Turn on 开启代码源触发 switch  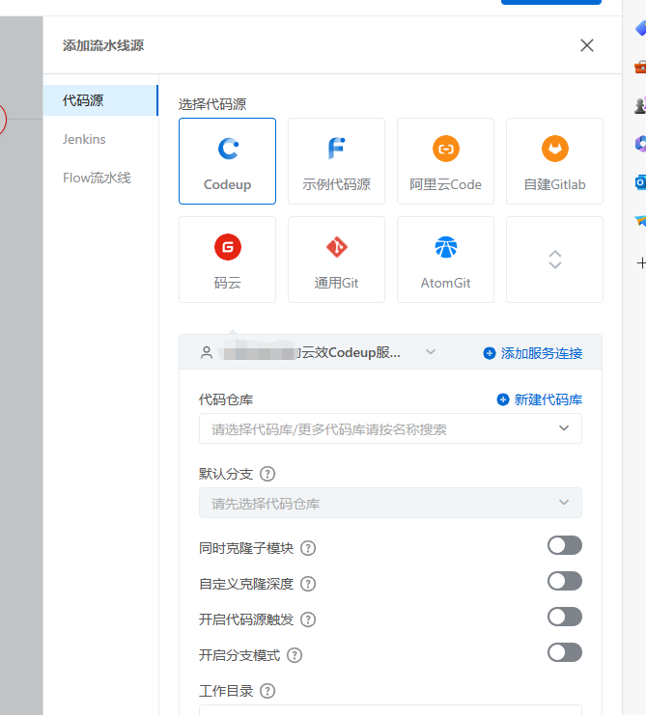click(565, 617)
